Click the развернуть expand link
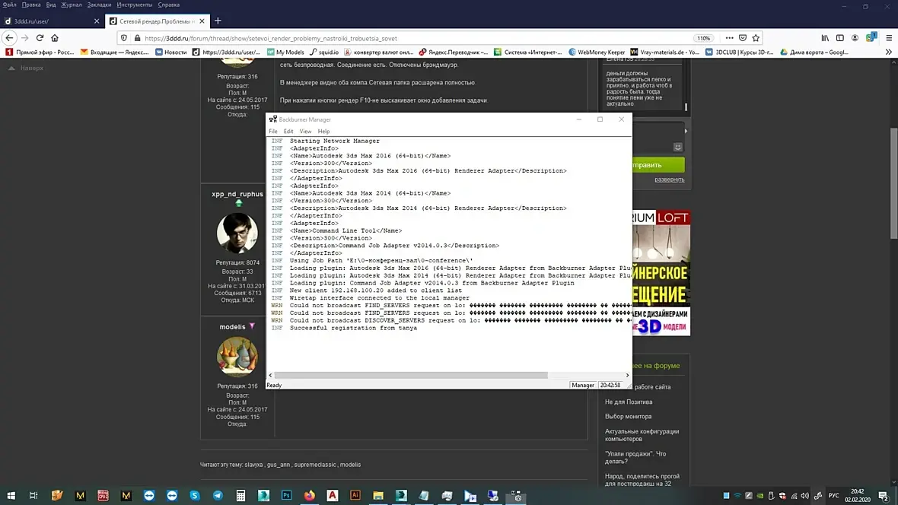The width and height of the screenshot is (898, 505). click(x=670, y=179)
